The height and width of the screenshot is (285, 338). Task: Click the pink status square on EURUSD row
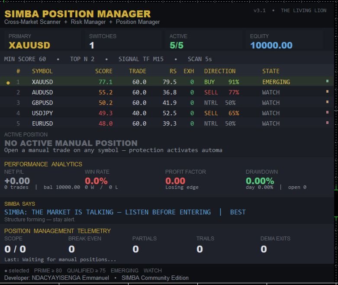(327, 123)
